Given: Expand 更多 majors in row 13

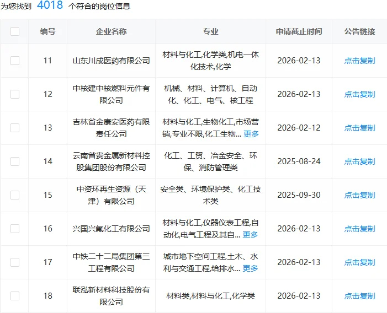Looking at the screenshot, I should pyautogui.click(x=251, y=134).
